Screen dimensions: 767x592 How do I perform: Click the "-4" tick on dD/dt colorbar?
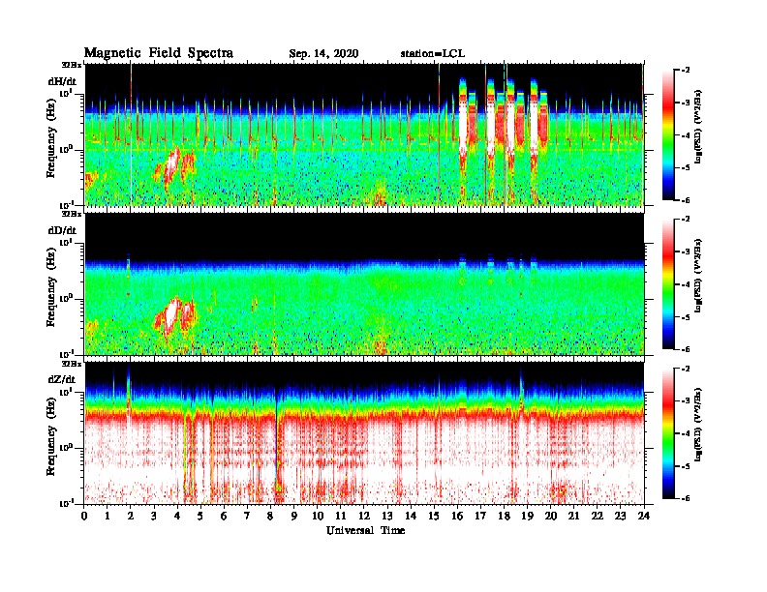[685, 284]
